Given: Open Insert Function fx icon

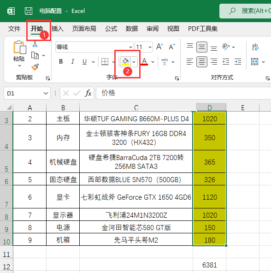Looking at the screenshot, I should 88,93.
